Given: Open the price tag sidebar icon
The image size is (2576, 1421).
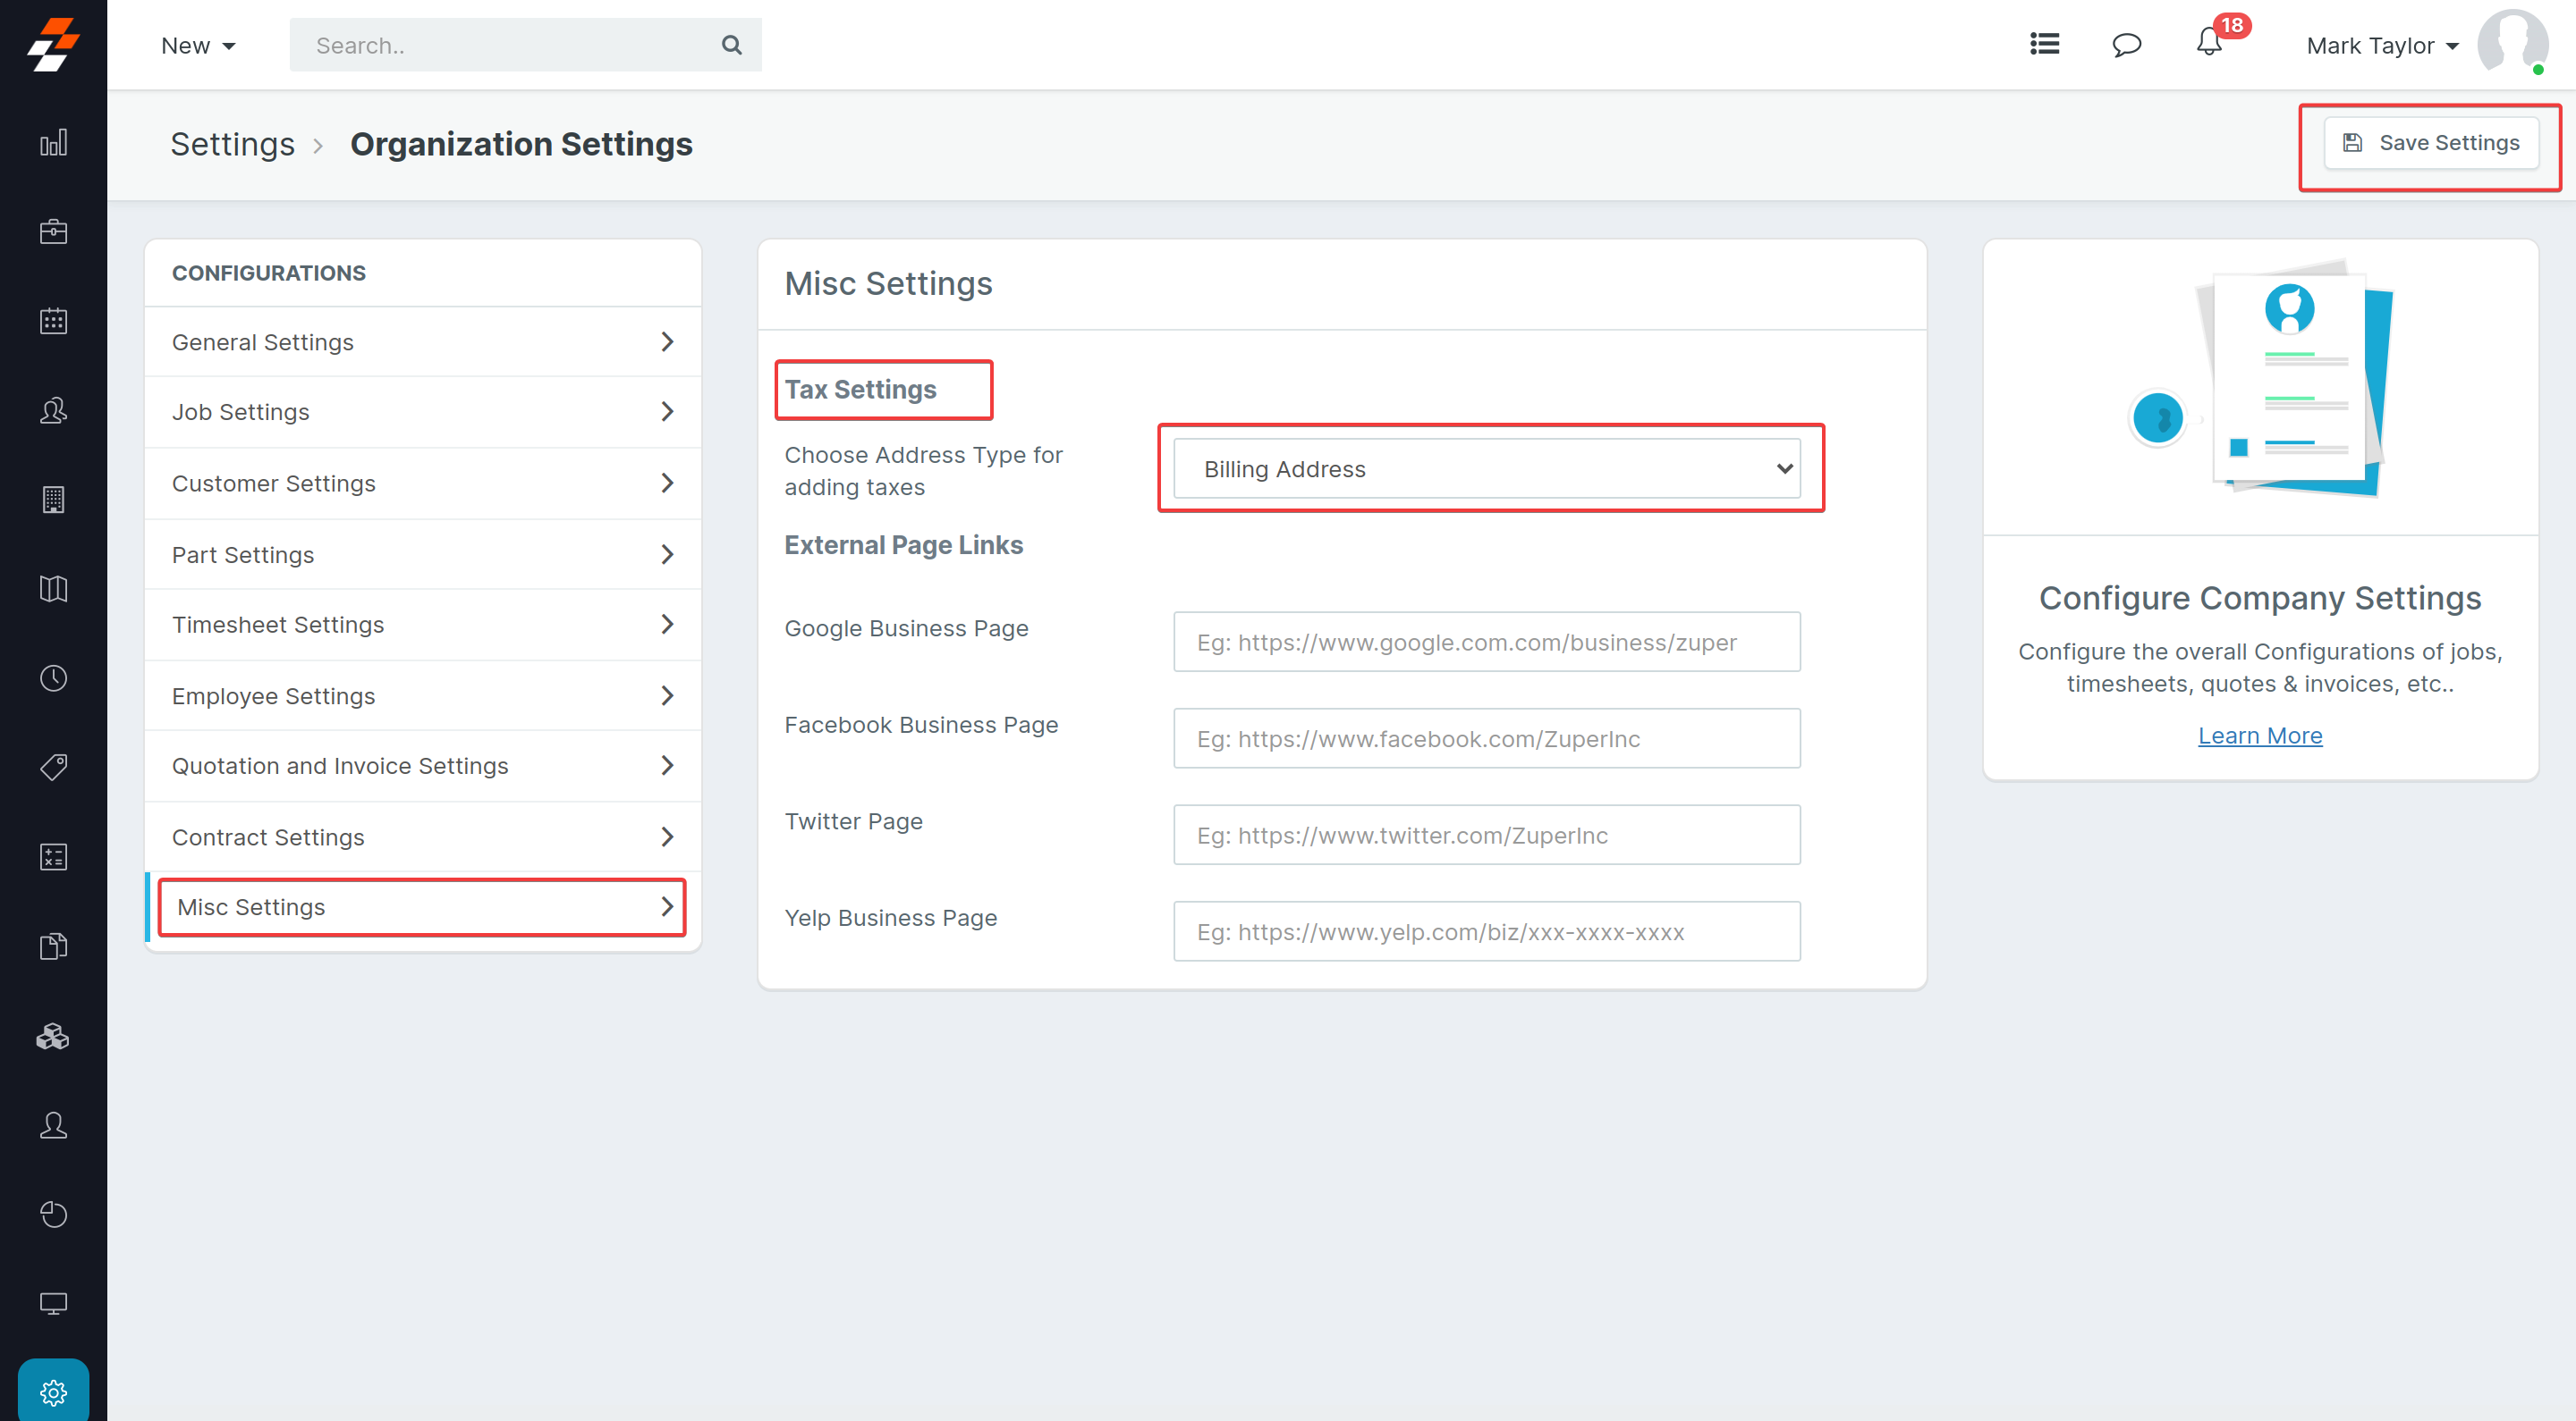Looking at the screenshot, I should [53, 767].
